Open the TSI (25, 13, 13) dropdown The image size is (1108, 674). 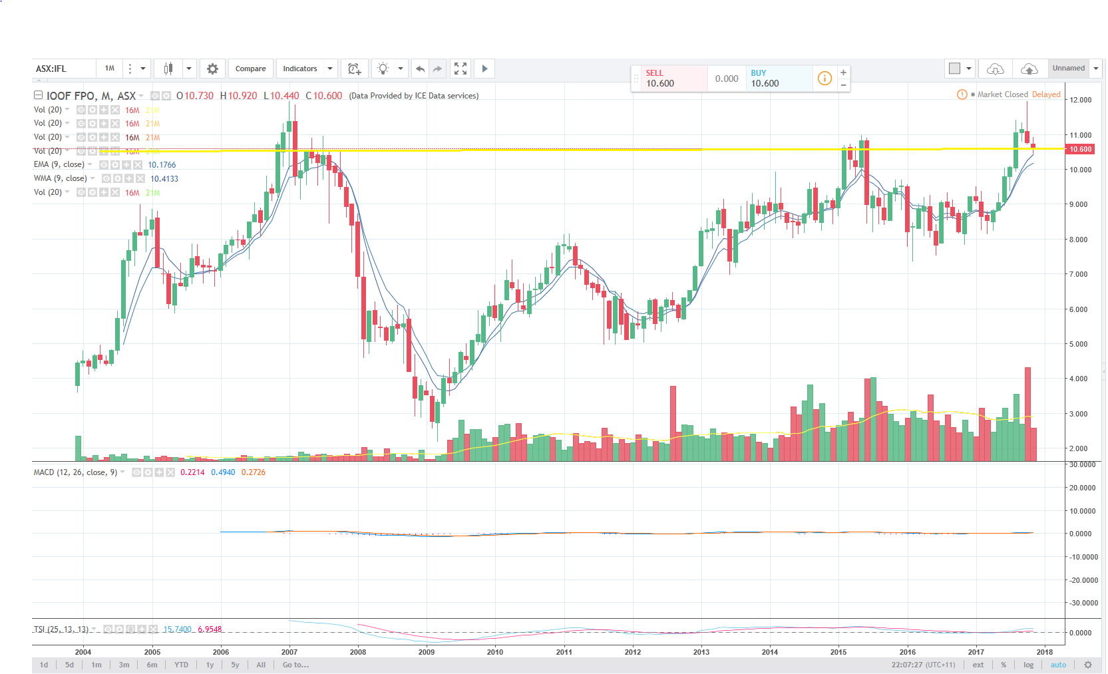click(94, 629)
